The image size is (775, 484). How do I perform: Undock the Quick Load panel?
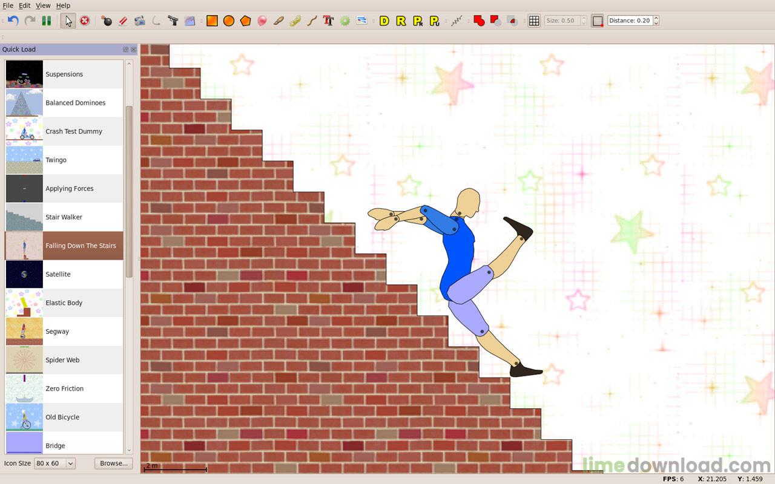click(125, 50)
